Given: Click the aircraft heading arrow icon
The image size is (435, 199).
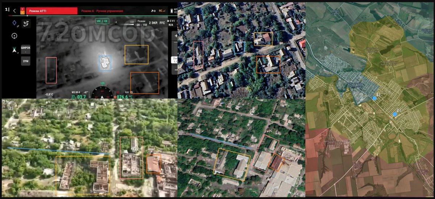Looking at the screenshot, I should (x=14, y=50).
